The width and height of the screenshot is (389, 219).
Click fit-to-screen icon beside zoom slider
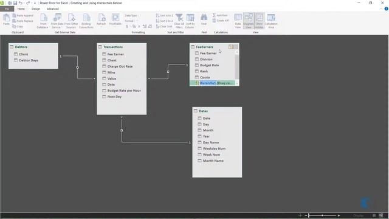[x=300, y=215]
